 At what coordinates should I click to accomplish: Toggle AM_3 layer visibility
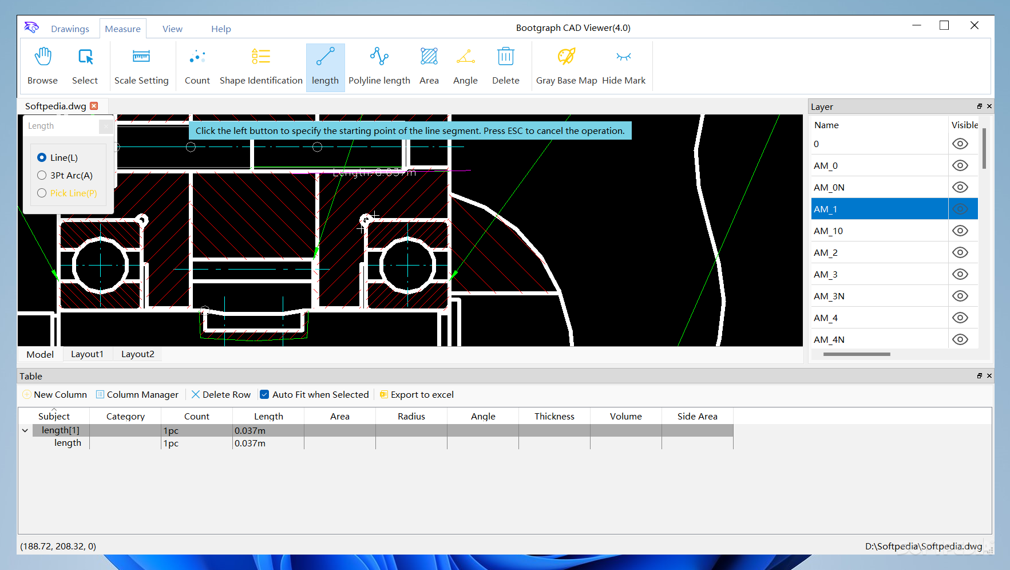[x=960, y=274]
